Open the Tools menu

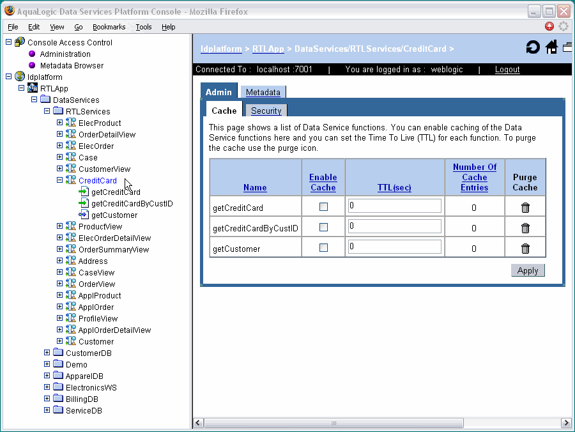pyautogui.click(x=143, y=27)
